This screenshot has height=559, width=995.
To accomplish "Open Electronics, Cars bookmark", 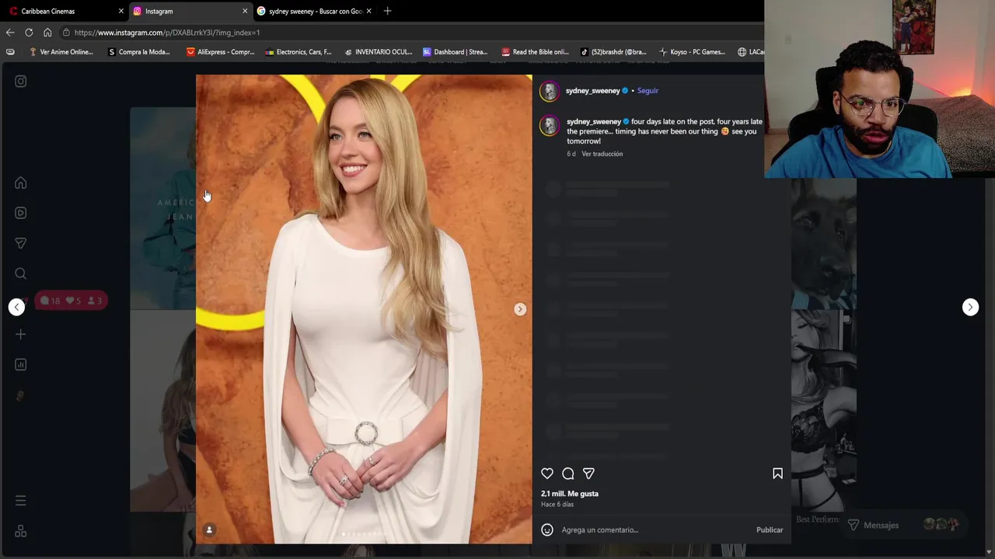I will (x=298, y=52).
